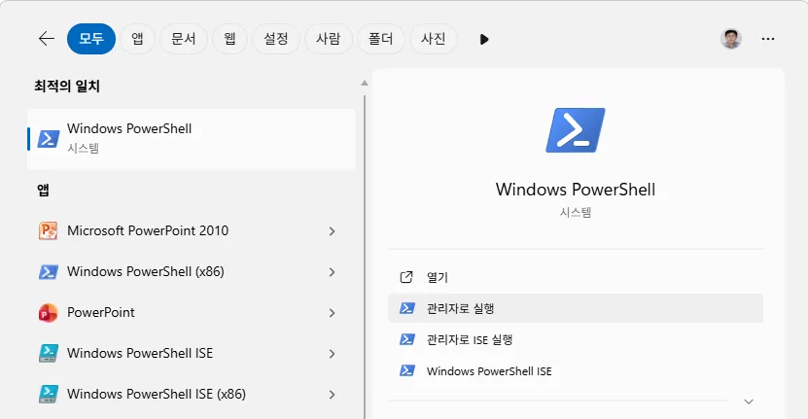Image resolution: width=808 pixels, height=419 pixels.
Task: Switch to the 문서 filter tab
Action: 184,39
